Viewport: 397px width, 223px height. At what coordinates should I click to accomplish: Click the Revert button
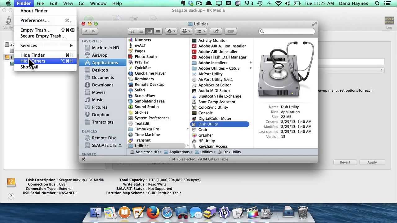coord(345,162)
